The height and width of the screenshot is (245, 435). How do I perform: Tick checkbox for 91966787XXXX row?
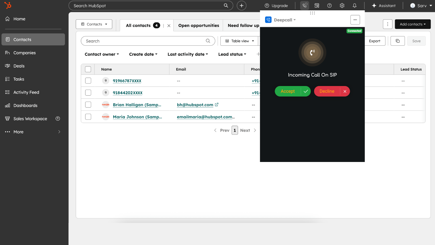pos(88,81)
